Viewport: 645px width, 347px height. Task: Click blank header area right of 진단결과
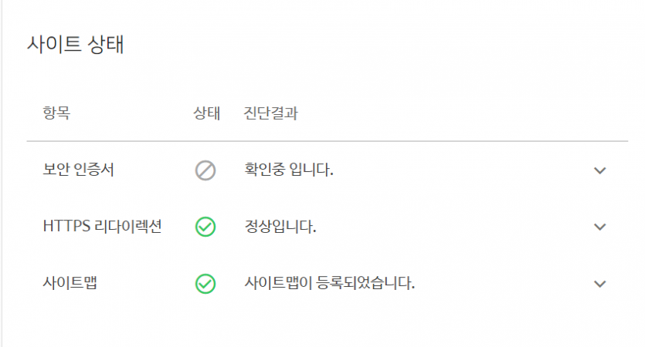point(453,113)
